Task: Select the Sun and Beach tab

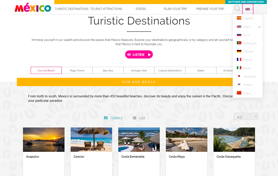Action: (x=46, y=70)
